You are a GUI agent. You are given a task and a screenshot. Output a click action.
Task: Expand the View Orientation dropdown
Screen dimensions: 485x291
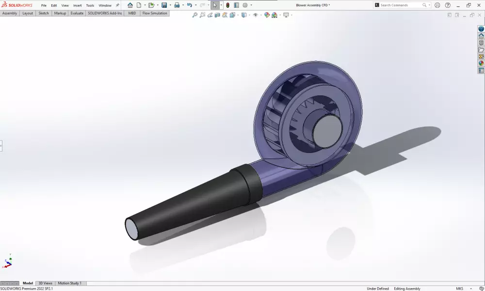click(238, 15)
